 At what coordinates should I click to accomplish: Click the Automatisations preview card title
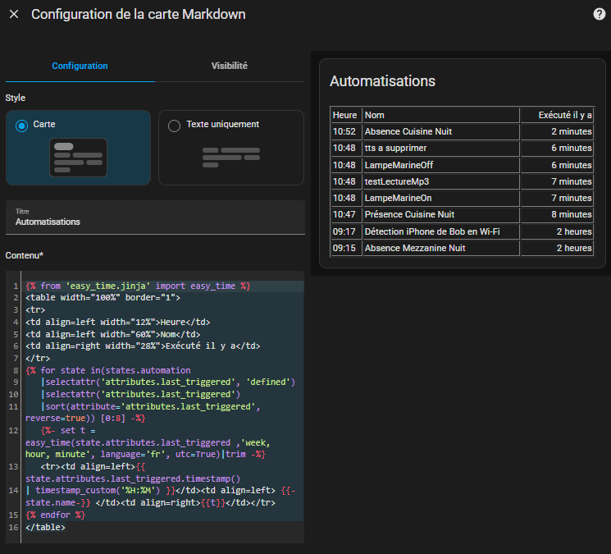[382, 81]
